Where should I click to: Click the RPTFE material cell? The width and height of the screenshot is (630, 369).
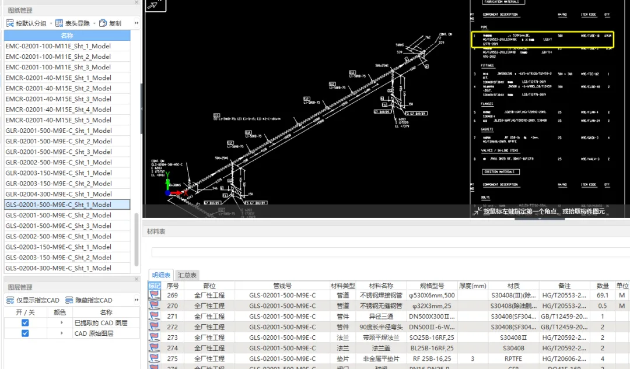[x=513, y=359]
